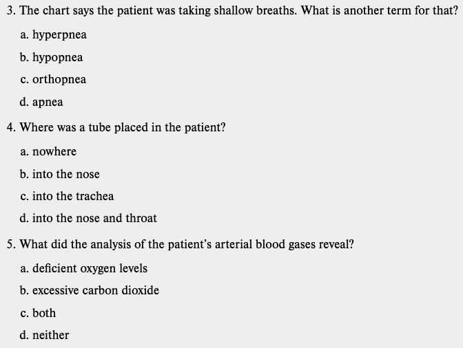Viewport: 463px width, 348px height.
Task: Click 'arterial blood gases' in question 5
Action: (264, 244)
